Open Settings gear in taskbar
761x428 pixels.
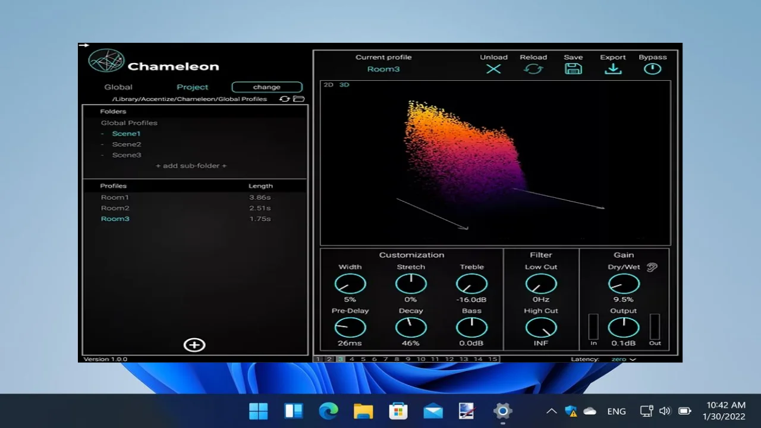pos(502,411)
